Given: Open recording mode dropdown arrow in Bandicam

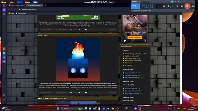Looking at the screenshot, I should (139, 6).
